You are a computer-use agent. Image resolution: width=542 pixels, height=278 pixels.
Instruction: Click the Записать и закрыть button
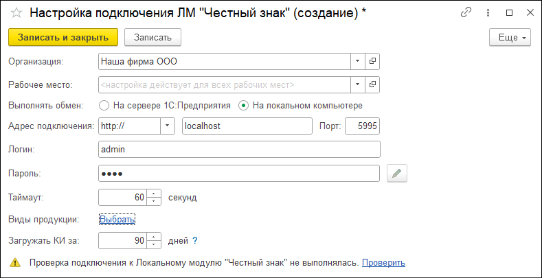pos(63,37)
